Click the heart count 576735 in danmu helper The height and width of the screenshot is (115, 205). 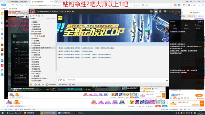pos(198,25)
